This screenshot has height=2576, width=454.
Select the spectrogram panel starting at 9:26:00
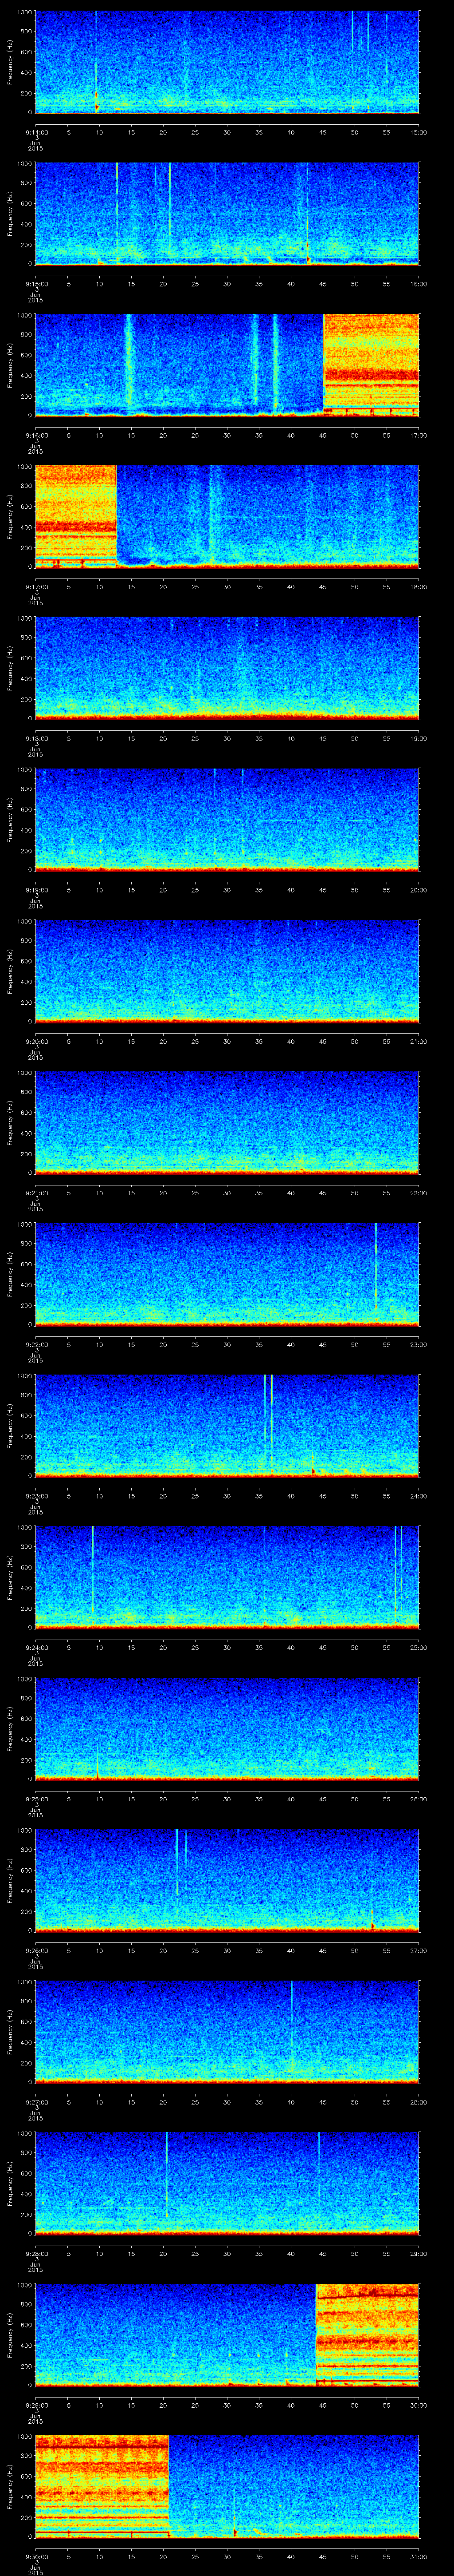(x=227, y=1880)
